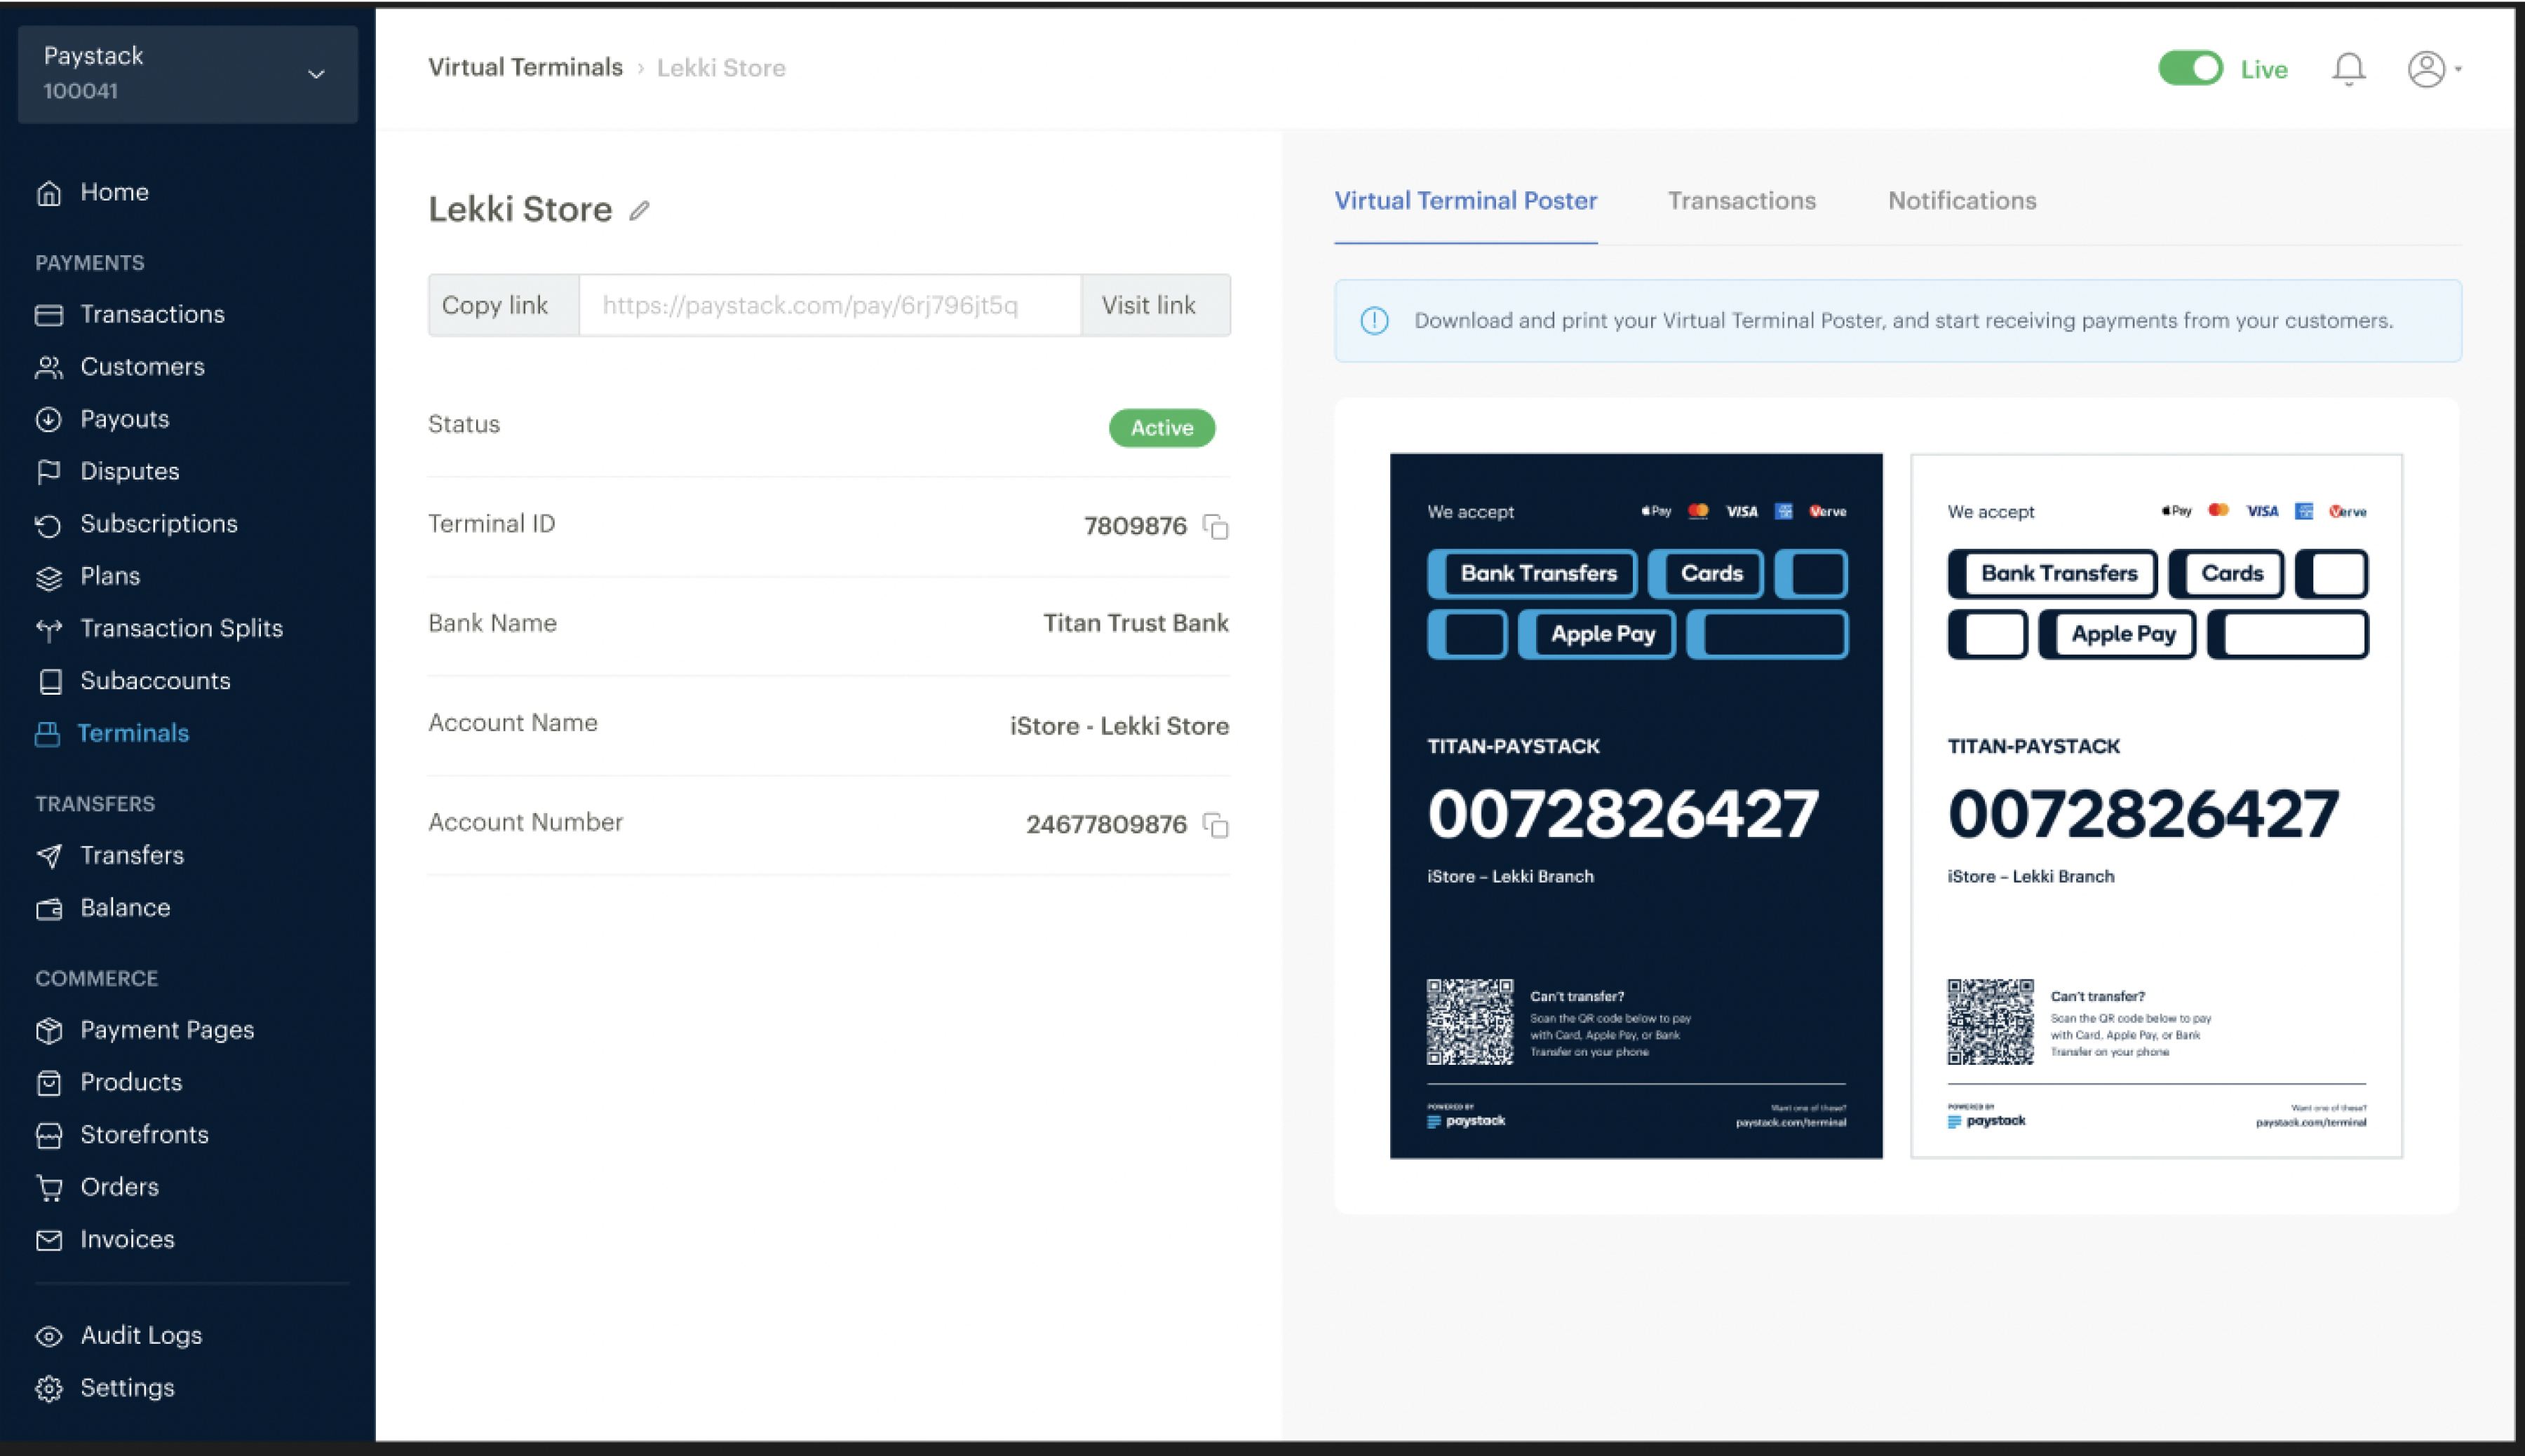Click the Customers people icon
Screen dimensions: 2525x1456
(49, 367)
